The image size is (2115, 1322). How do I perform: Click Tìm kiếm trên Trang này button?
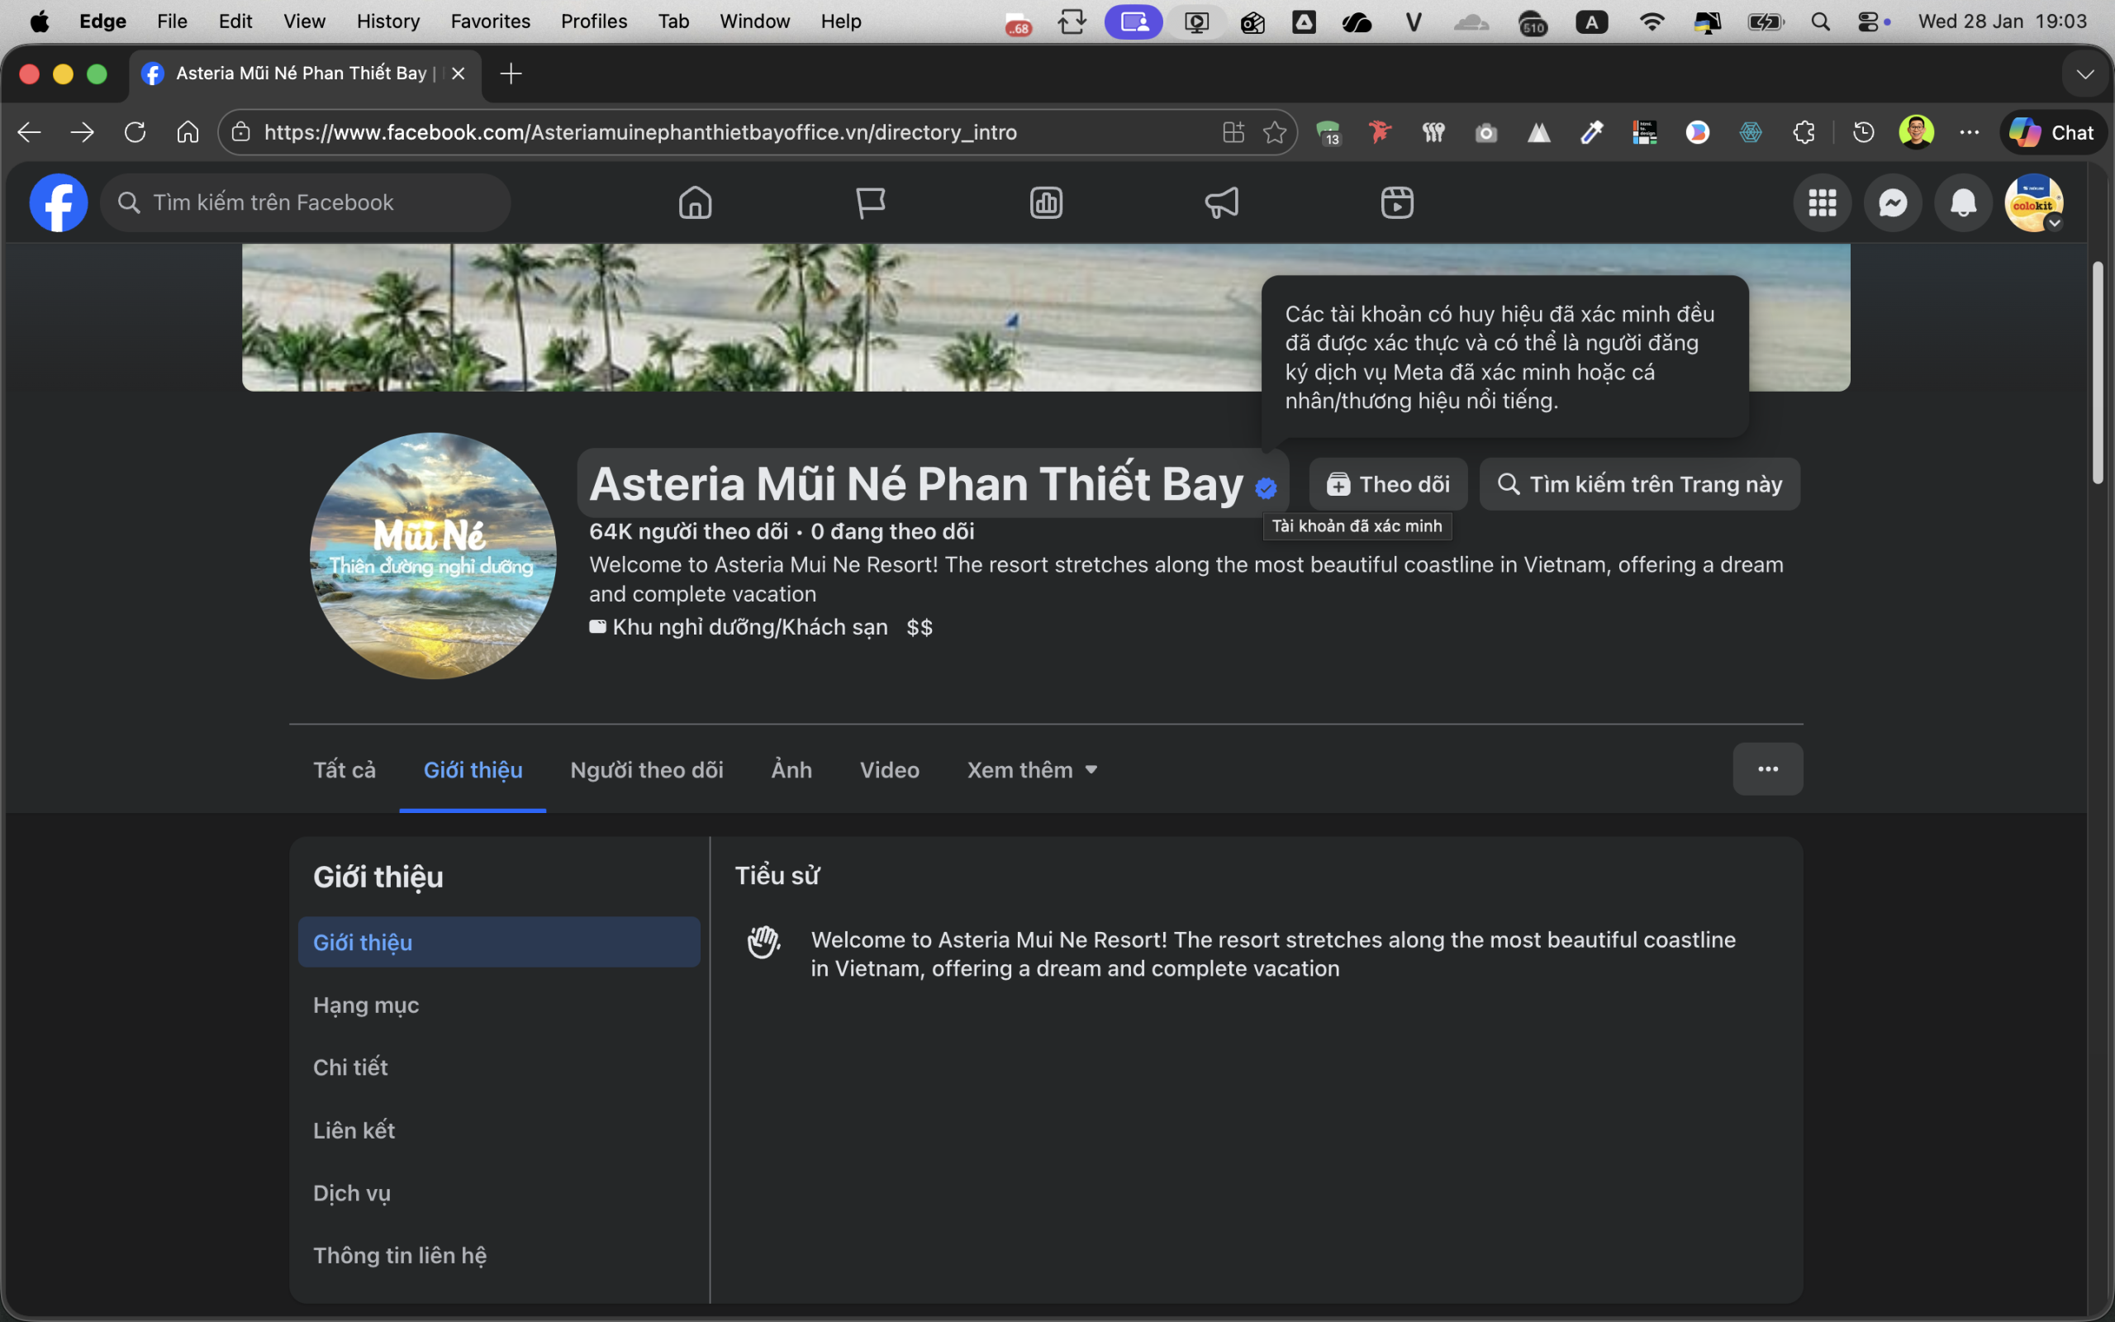click(x=1640, y=484)
